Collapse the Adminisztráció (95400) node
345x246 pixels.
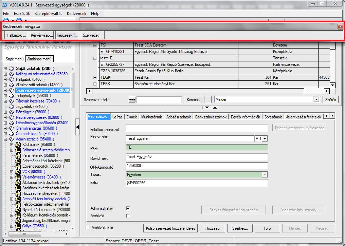tap(5, 139)
